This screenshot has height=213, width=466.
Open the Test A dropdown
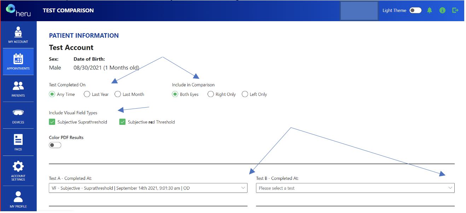click(x=148, y=188)
